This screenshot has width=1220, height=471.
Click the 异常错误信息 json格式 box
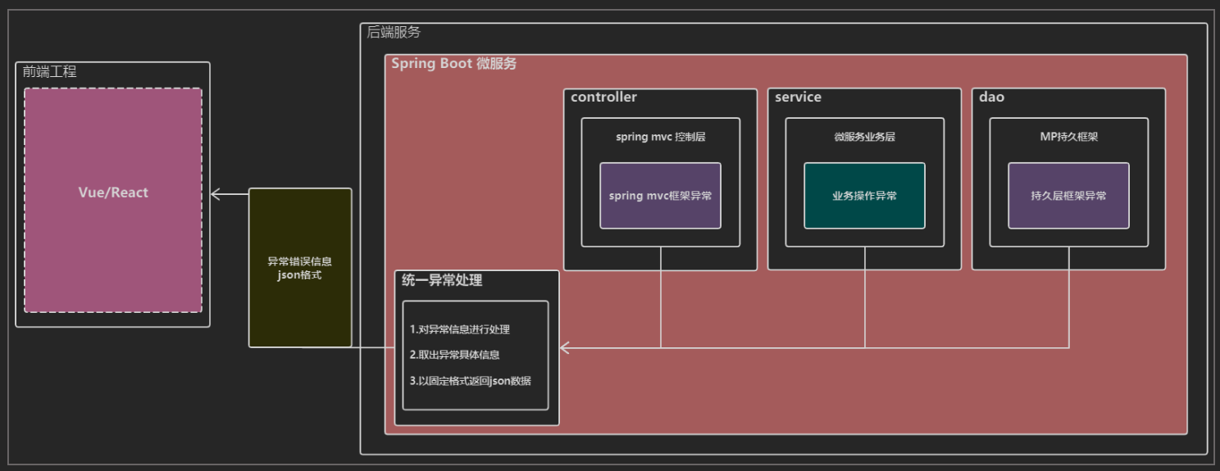point(300,268)
